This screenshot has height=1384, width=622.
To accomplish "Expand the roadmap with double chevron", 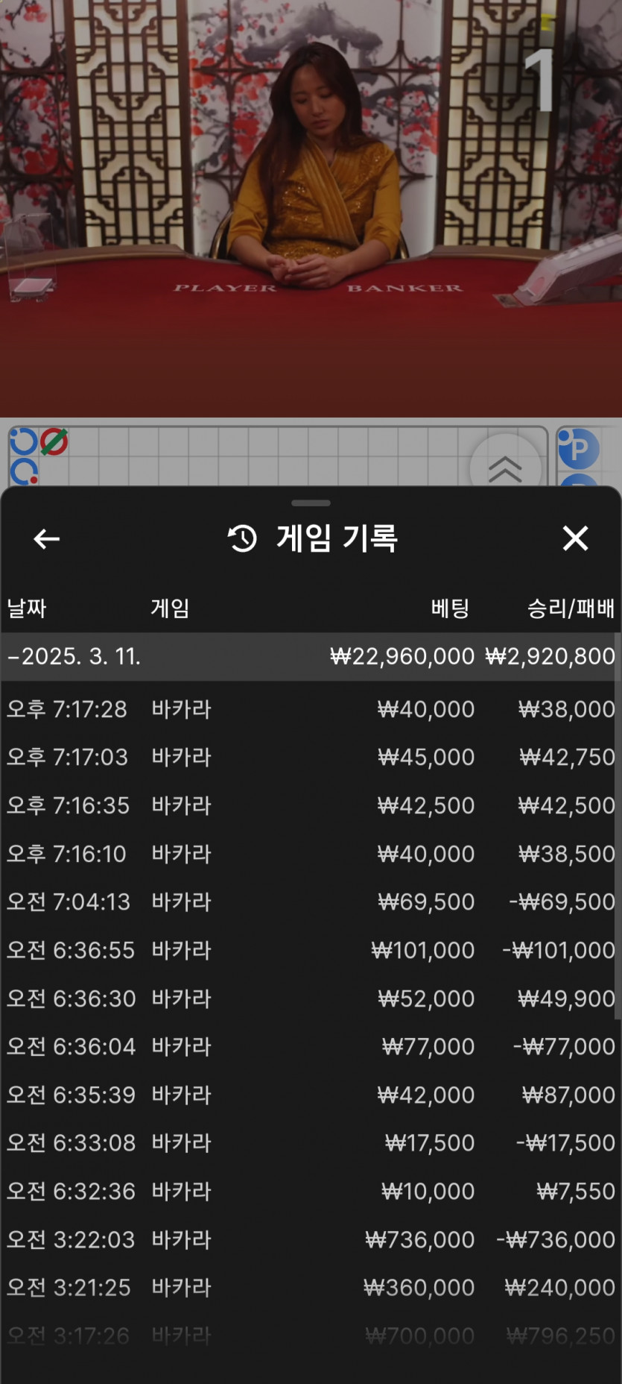I will point(505,468).
